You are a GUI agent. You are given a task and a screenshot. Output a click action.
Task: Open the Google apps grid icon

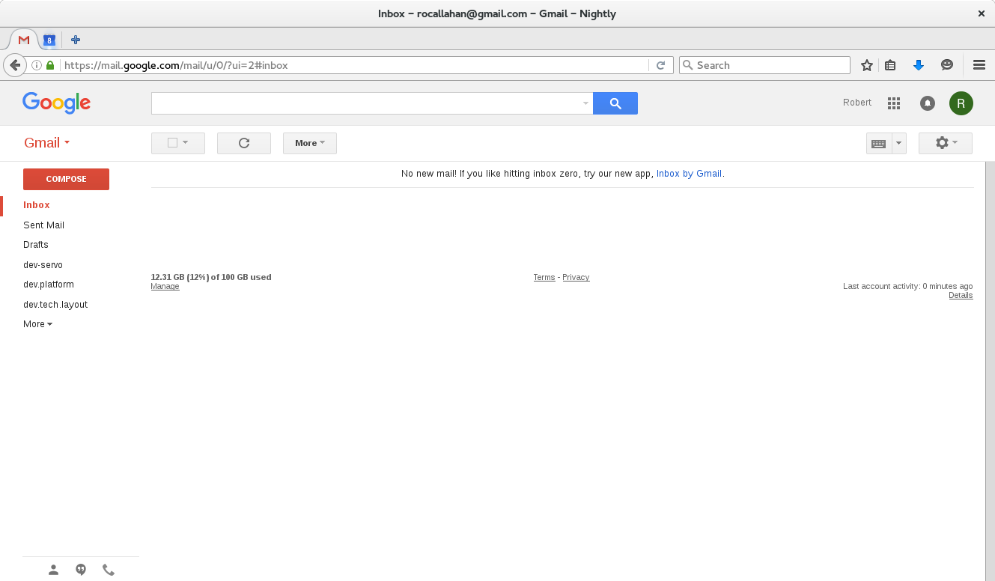click(x=893, y=103)
